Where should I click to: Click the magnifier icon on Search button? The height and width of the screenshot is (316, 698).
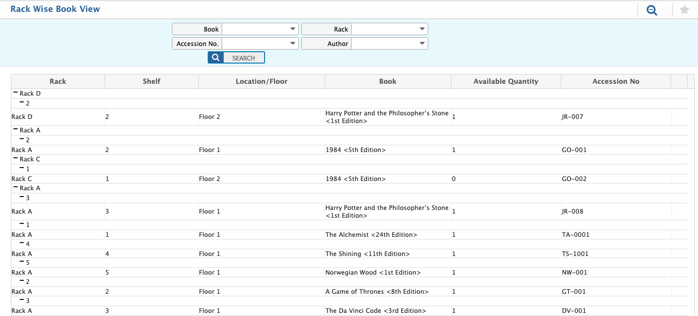click(x=216, y=58)
